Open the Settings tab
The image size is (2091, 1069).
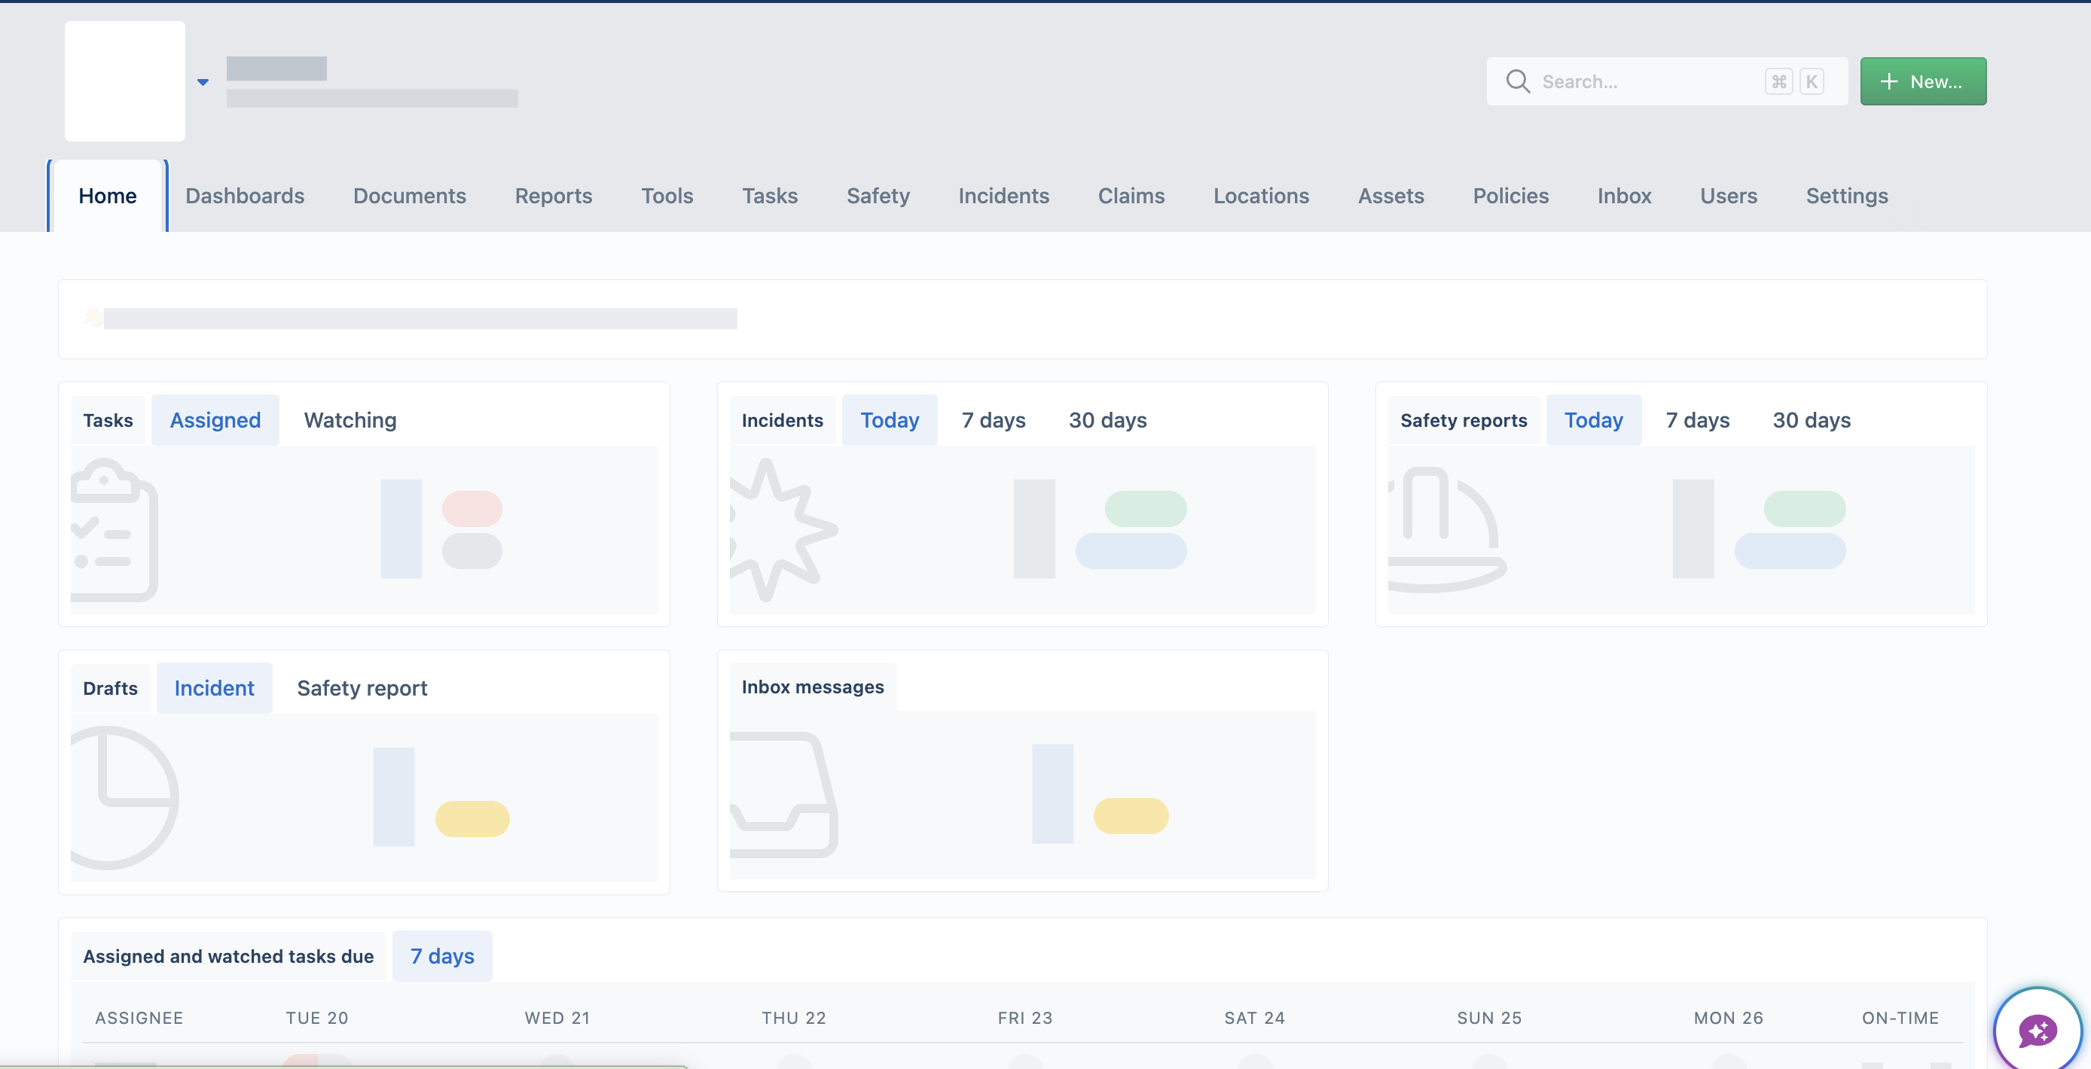tap(1847, 196)
